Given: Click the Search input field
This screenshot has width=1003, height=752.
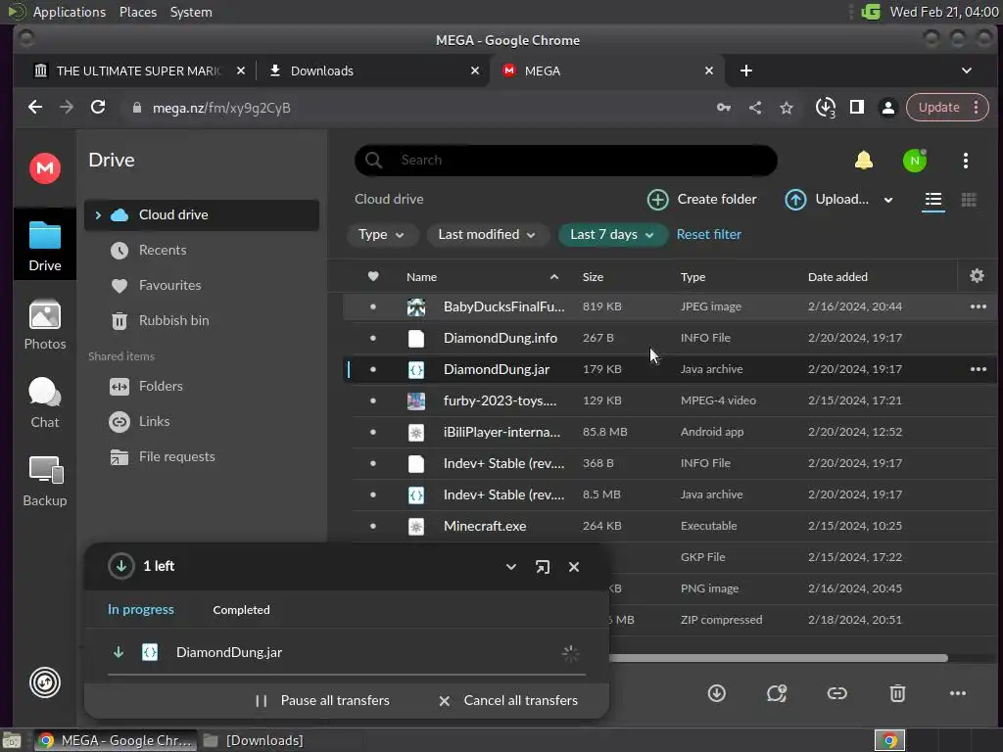Looking at the screenshot, I should (566, 160).
